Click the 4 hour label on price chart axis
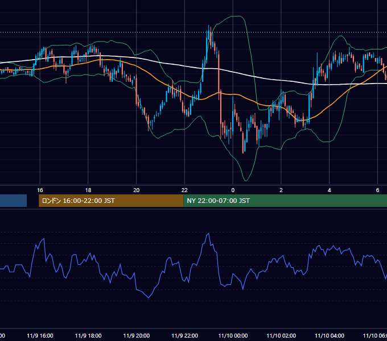 coord(330,190)
